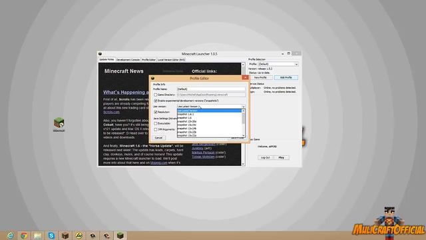Select the grass block launcher taskbar icon
Screen dimensions: 426x240
click(120, 235)
